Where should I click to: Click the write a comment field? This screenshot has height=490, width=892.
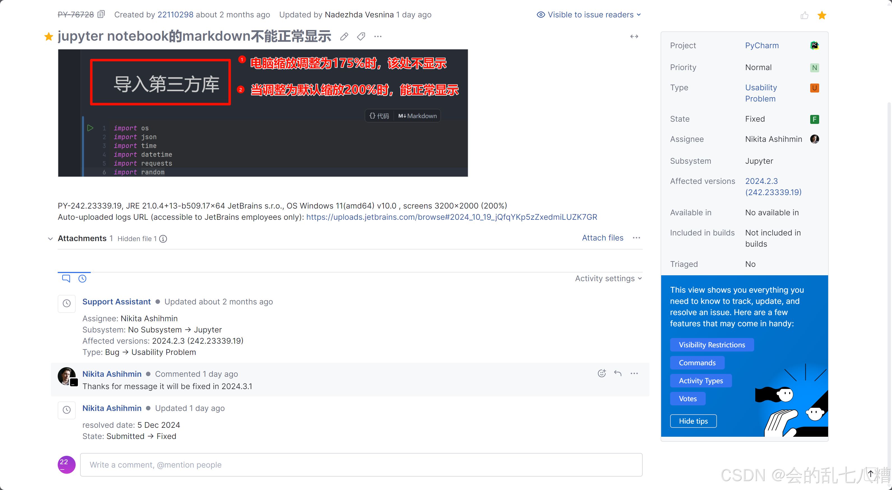click(x=361, y=465)
